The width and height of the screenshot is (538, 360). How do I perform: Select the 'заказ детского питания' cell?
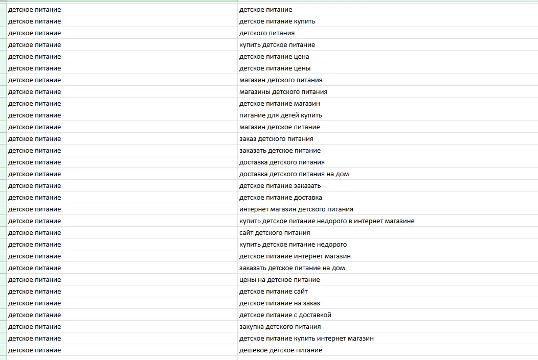[x=276, y=139]
